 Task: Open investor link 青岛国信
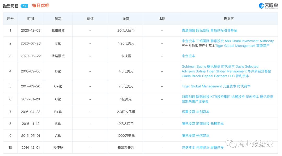pyautogui.click(x=188, y=31)
